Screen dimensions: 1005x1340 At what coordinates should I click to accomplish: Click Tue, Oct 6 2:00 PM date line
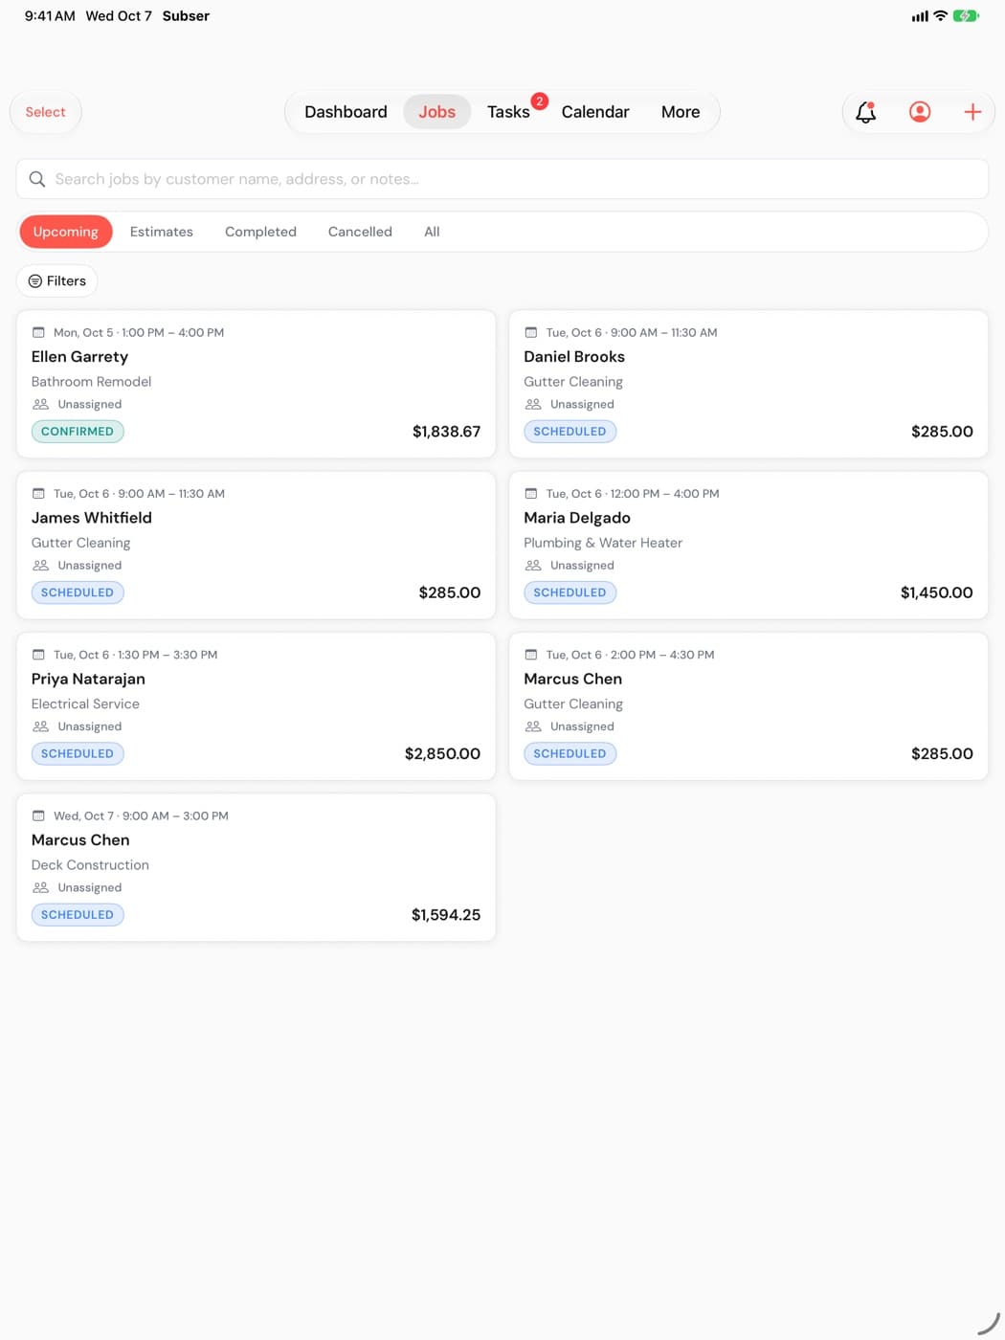pyautogui.click(x=631, y=655)
